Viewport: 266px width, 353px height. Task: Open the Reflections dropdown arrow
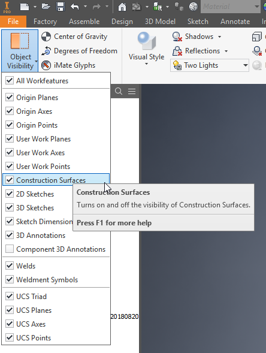[x=226, y=51]
